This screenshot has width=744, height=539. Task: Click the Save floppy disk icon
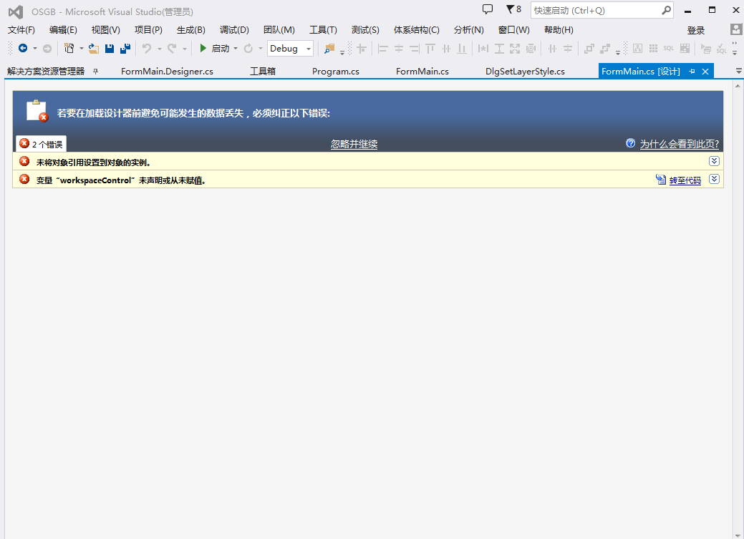110,49
